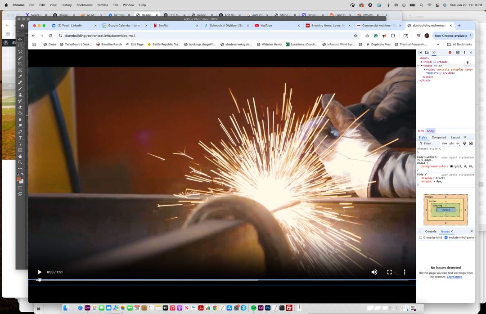Open DevTools settings gear
The height and width of the screenshot is (314, 486).
point(458,53)
